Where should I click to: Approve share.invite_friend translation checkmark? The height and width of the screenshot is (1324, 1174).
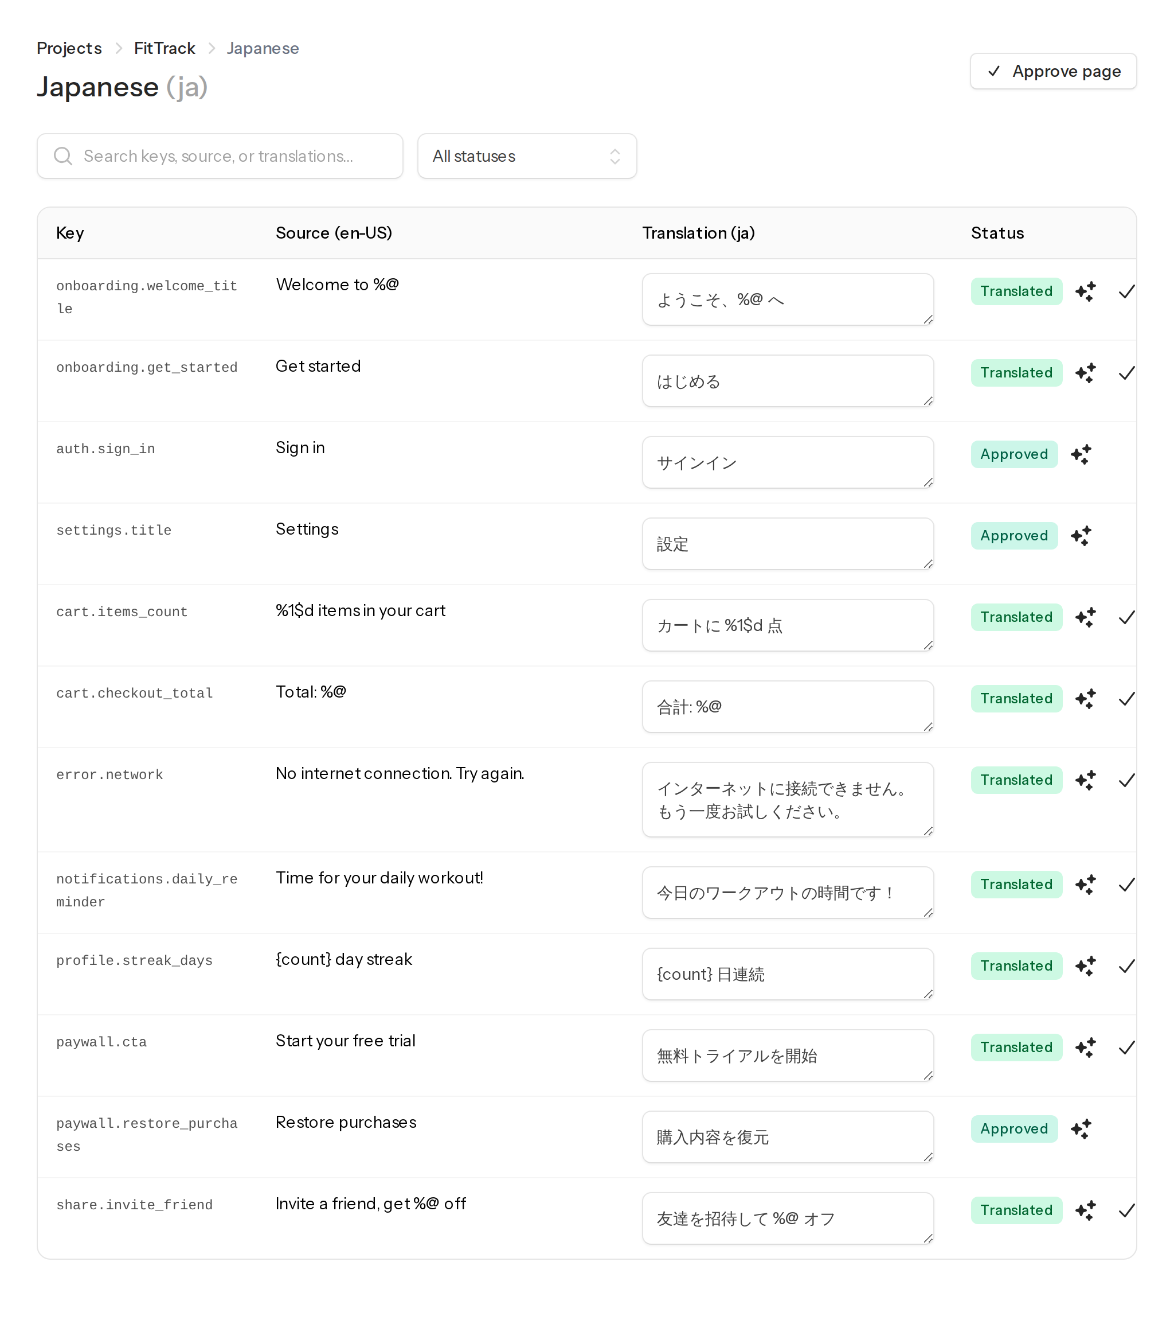pyautogui.click(x=1126, y=1210)
